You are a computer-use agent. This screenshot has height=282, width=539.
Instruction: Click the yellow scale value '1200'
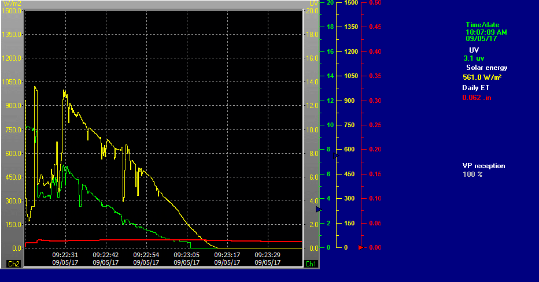click(351, 51)
